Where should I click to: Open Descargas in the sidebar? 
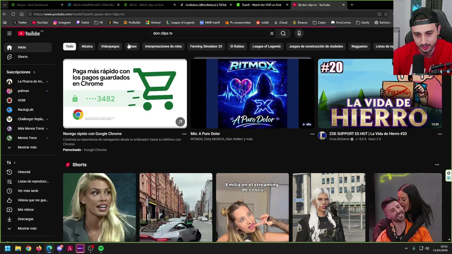pyautogui.click(x=28, y=219)
